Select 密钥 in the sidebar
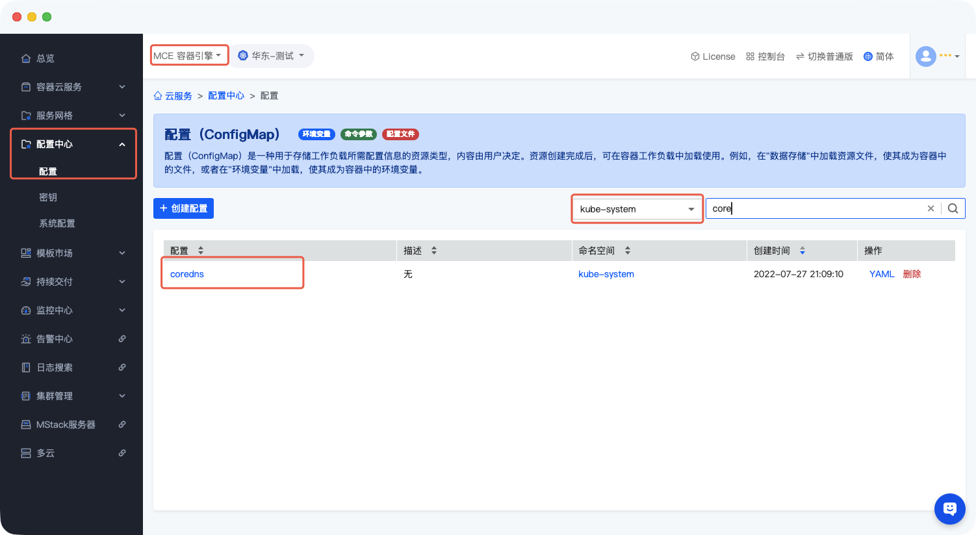The height and width of the screenshot is (535, 976). (48, 197)
